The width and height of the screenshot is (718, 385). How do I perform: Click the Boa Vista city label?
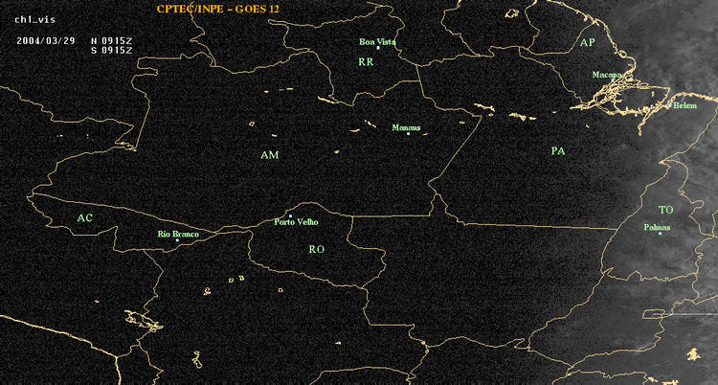coord(377,42)
